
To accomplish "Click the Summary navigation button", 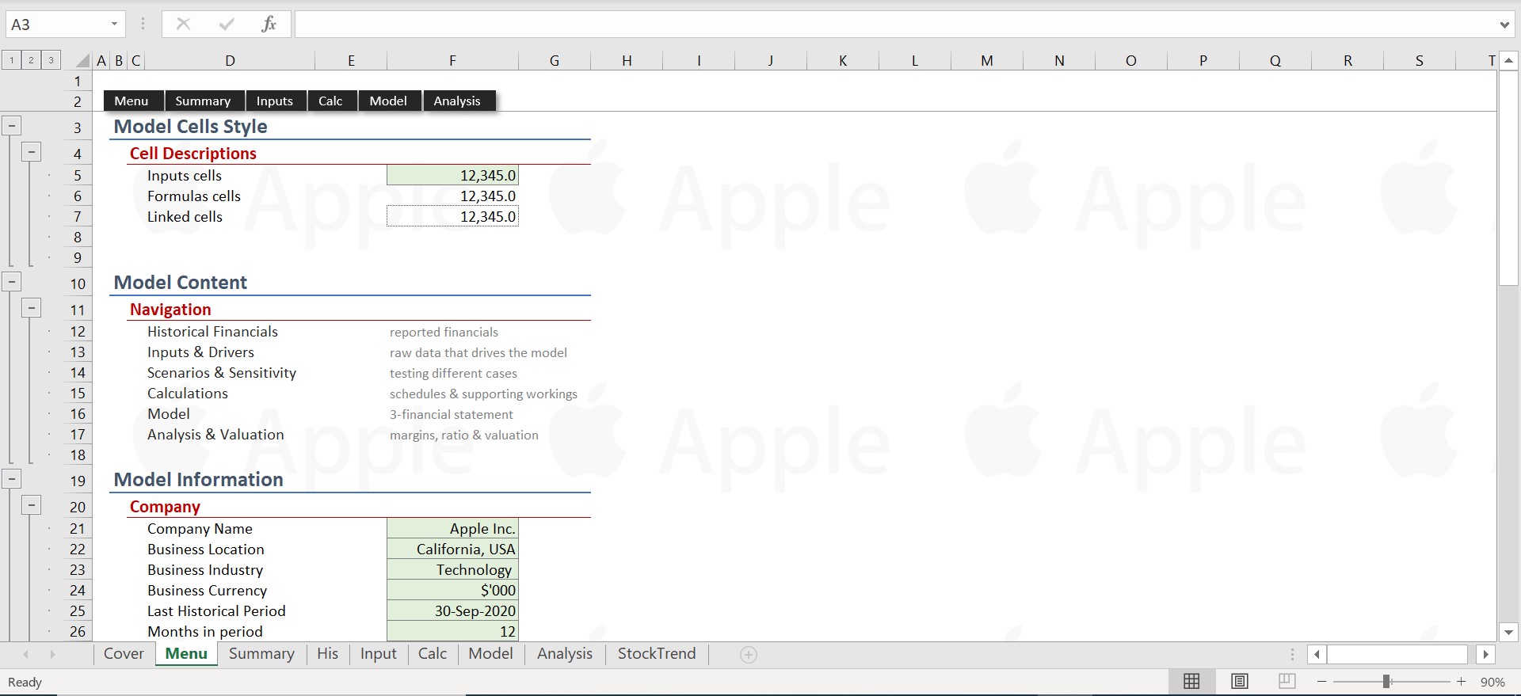I will (x=204, y=101).
